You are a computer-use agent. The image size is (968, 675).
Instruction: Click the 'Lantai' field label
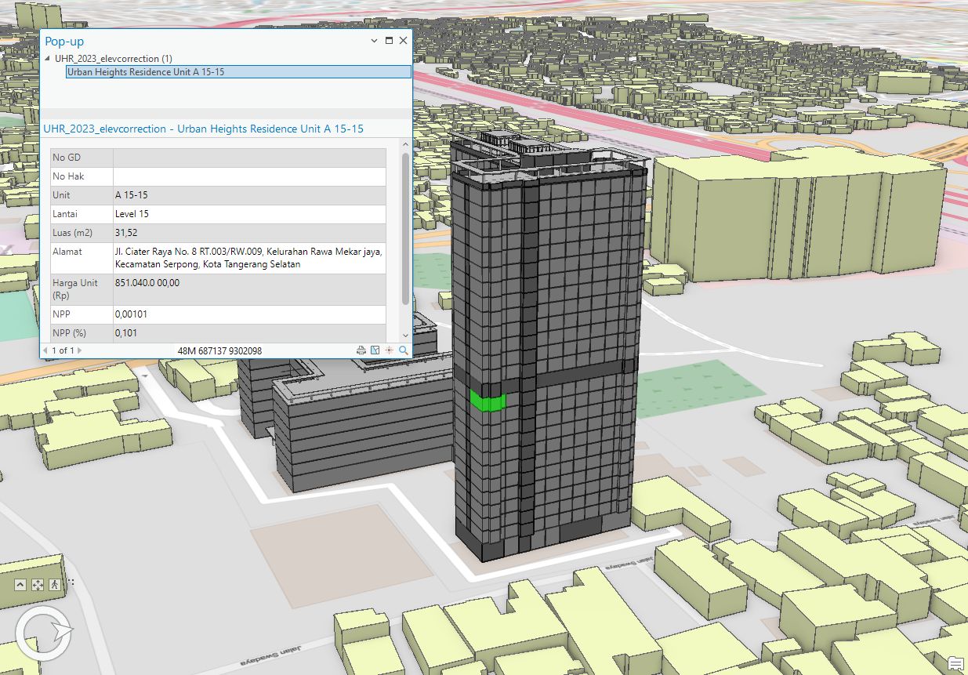pyautogui.click(x=64, y=214)
